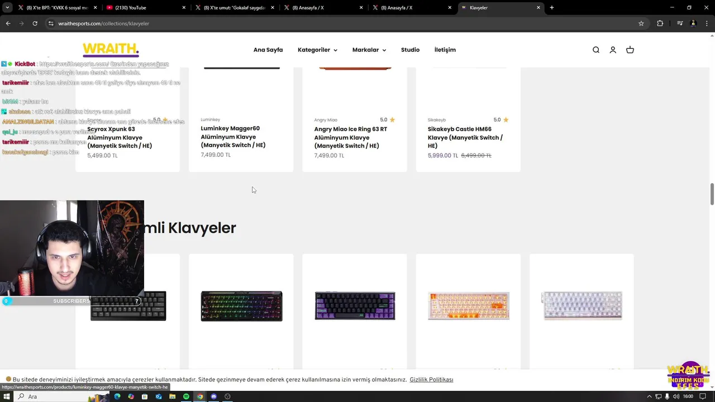Close the Klavyeler tab
Image resolution: width=715 pixels, height=402 pixels.
pyautogui.click(x=538, y=8)
